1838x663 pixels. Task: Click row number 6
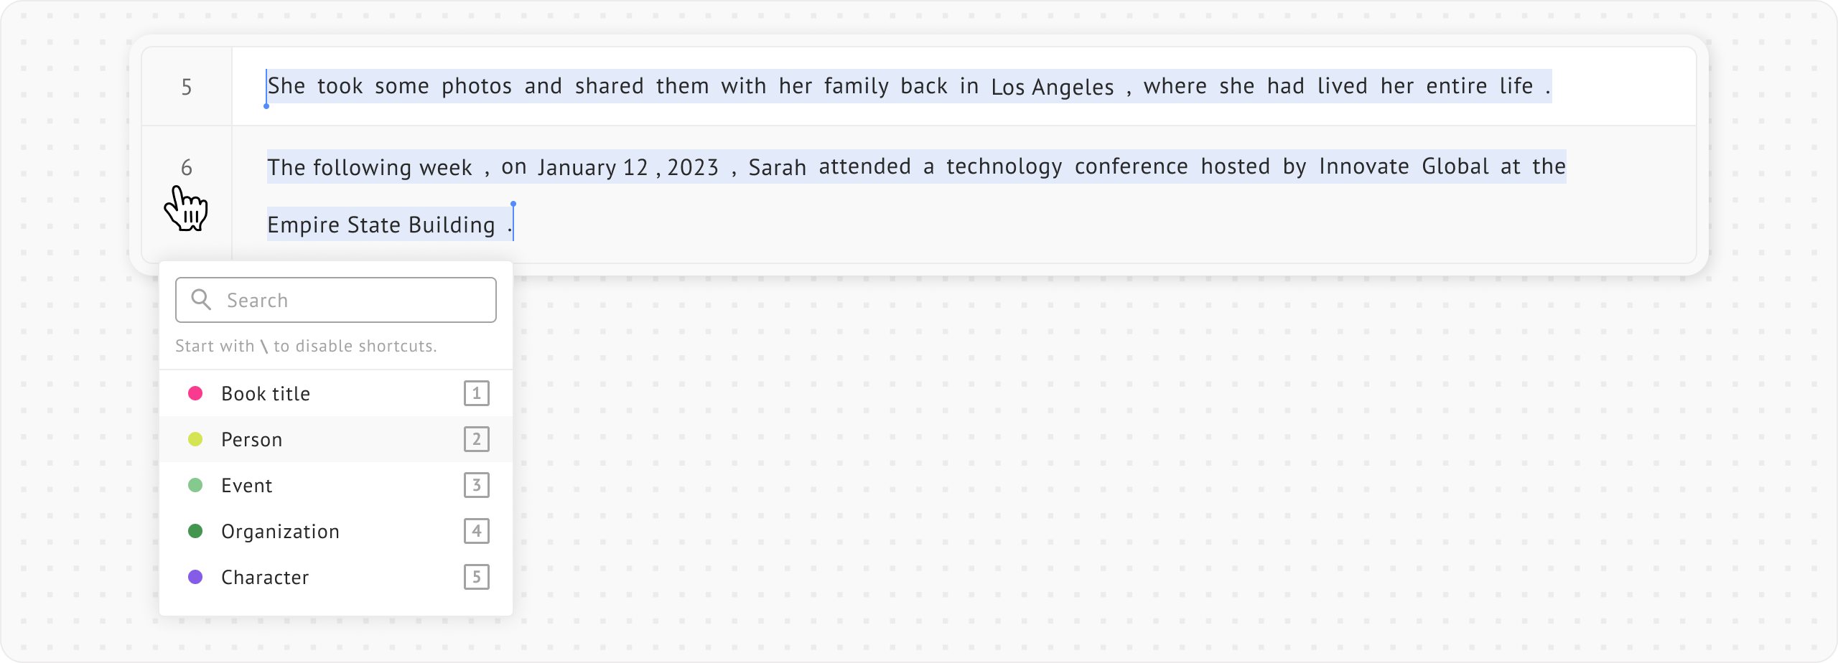(x=187, y=167)
